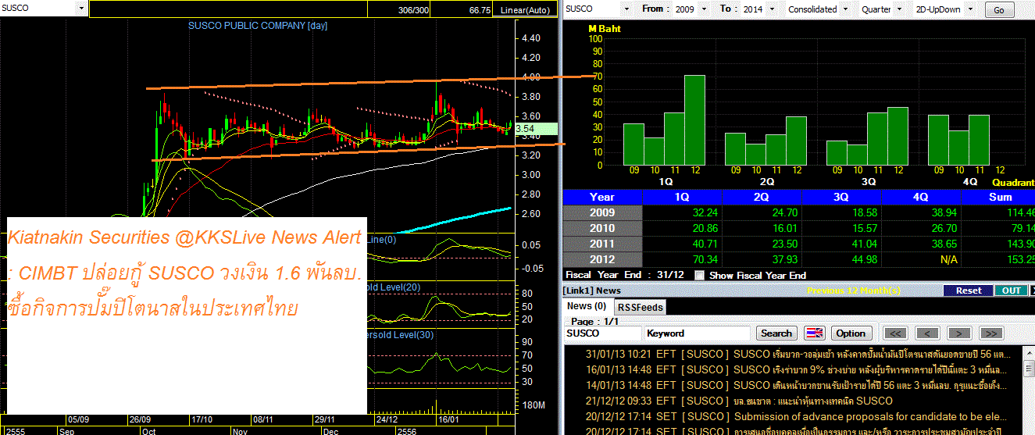Click the 4Q column header in table
1035x435 pixels.
coord(921,197)
